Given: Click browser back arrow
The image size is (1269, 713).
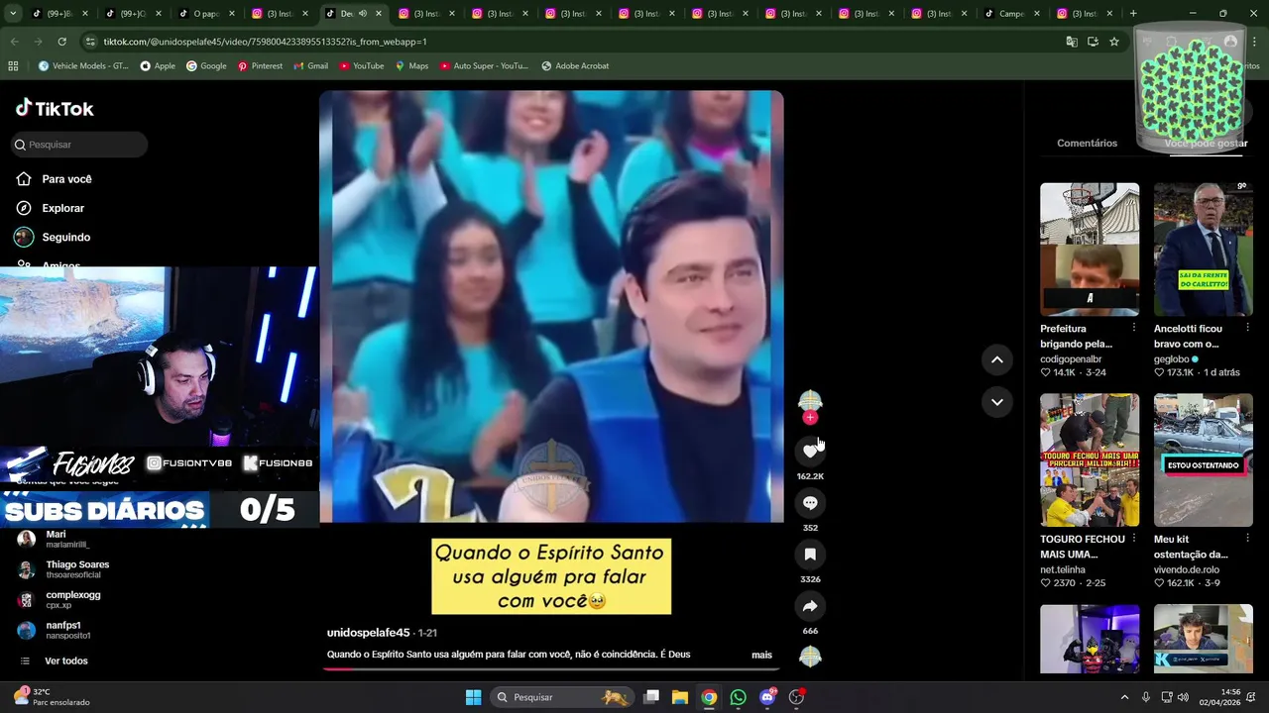Looking at the screenshot, I should 14,42.
